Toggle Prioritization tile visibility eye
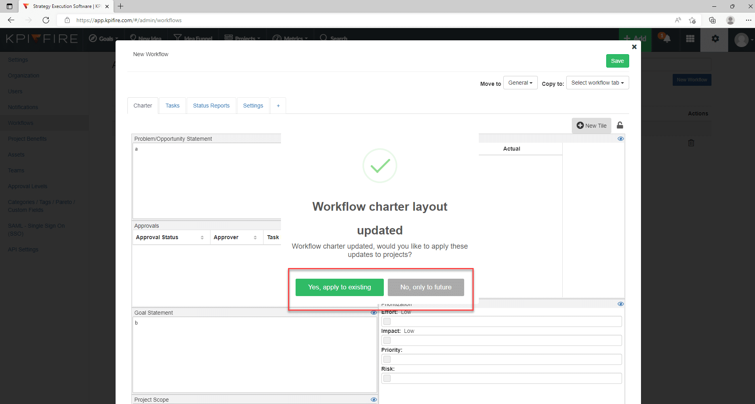This screenshot has width=755, height=404. pyautogui.click(x=620, y=304)
